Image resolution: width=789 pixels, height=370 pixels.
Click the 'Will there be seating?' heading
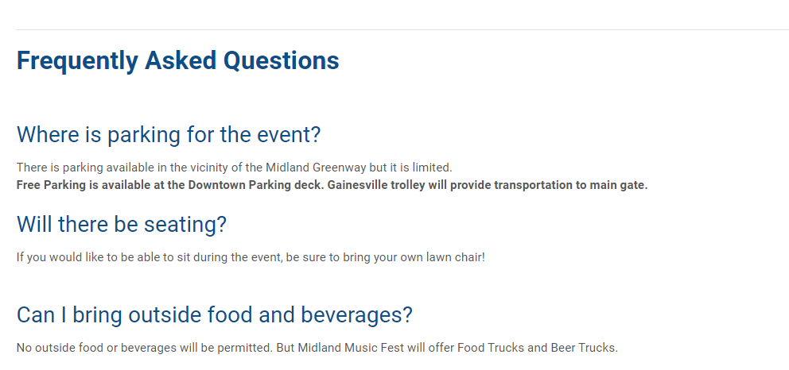[x=121, y=224]
